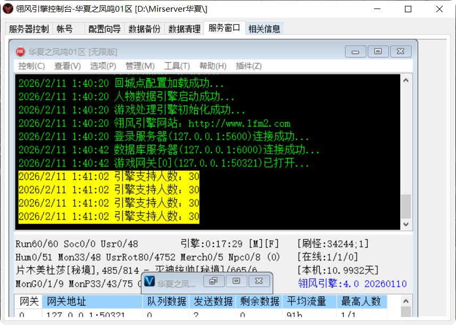The width and height of the screenshot is (456, 325).
Task: Click the restore icon on the inner console window
Action: pyautogui.click(x=378, y=51)
